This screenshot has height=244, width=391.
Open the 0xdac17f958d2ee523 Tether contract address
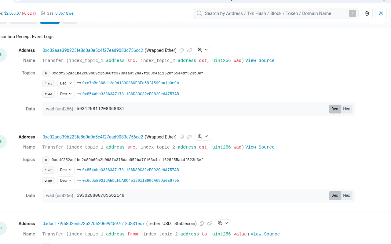coord(94,224)
